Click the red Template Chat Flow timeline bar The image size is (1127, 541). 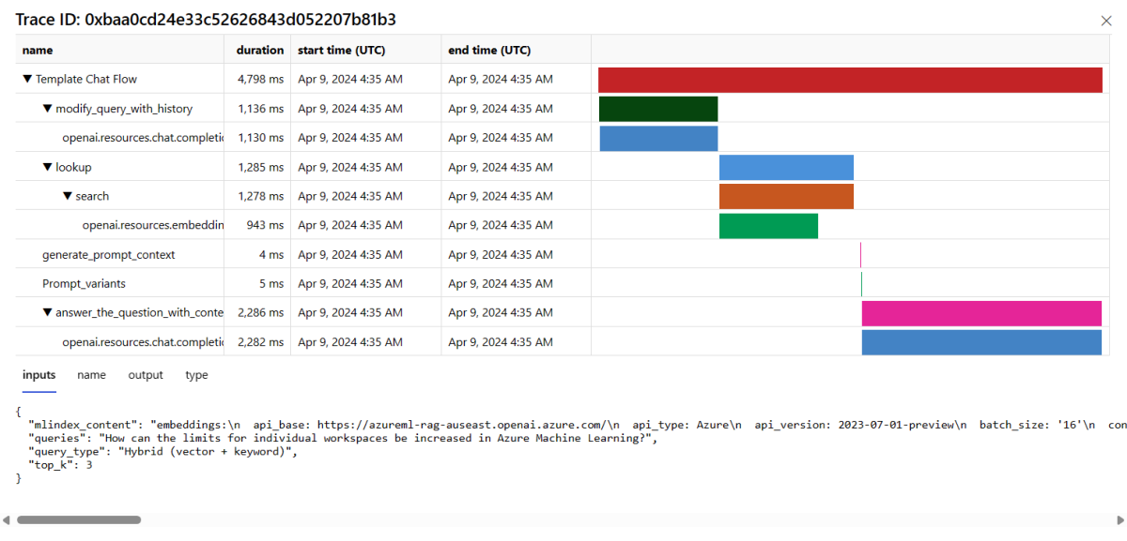point(850,80)
